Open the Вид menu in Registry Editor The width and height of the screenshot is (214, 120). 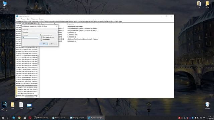28,19
